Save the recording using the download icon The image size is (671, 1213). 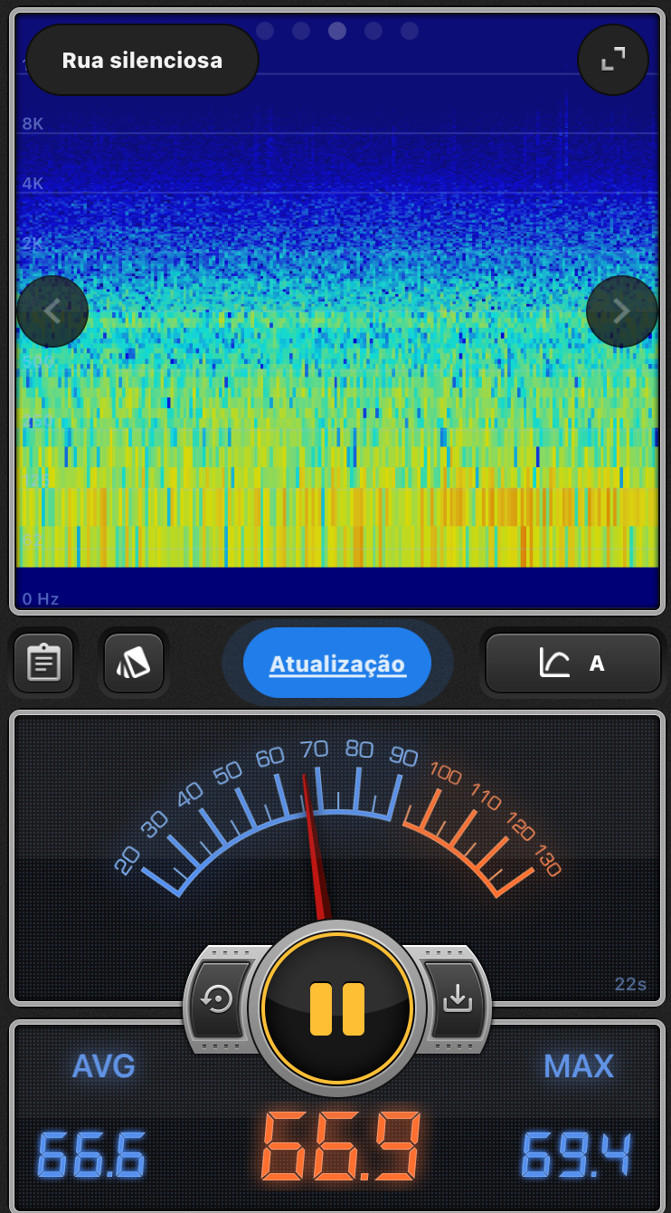click(x=457, y=998)
